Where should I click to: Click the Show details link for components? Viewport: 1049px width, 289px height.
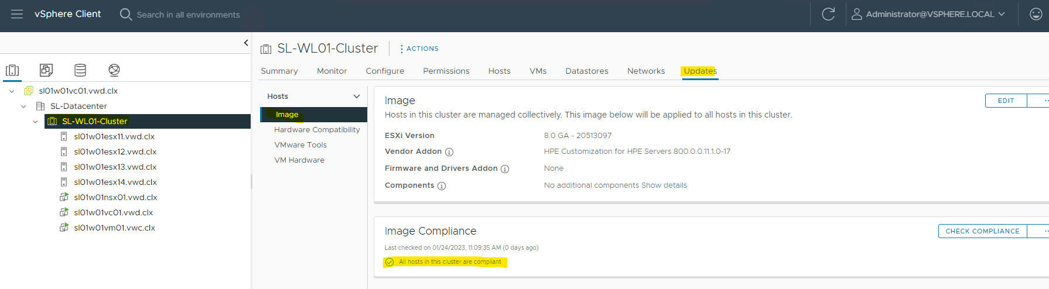coord(664,185)
